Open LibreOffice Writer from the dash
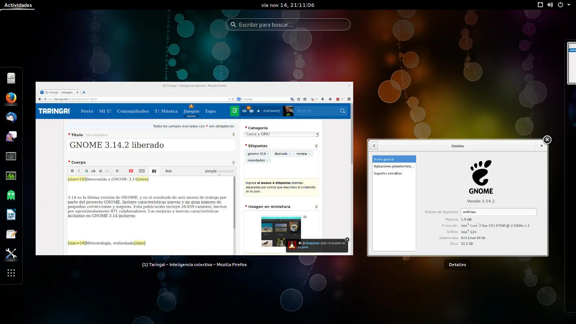 11,215
